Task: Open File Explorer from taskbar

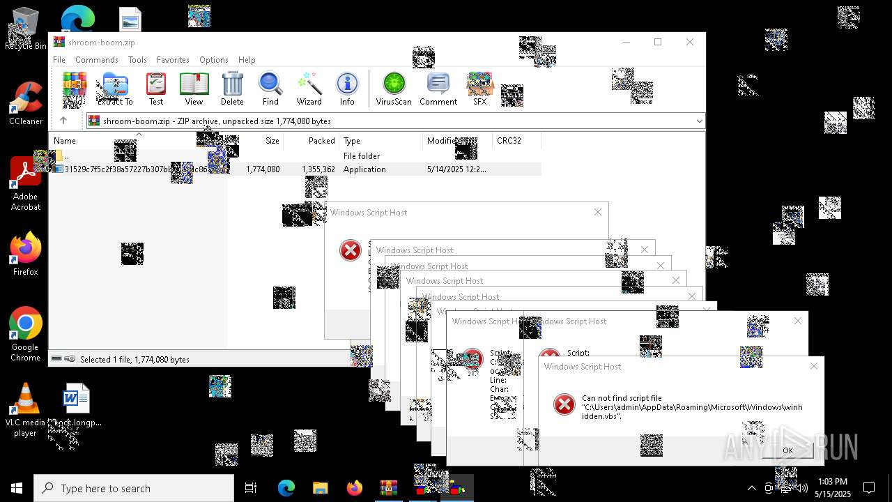Action: [x=320, y=488]
